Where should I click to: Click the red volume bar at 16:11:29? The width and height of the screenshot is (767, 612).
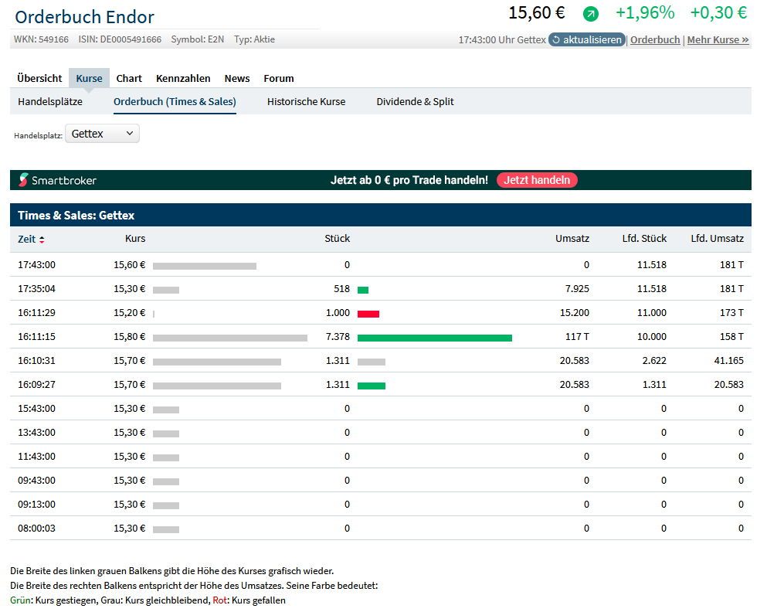[368, 314]
